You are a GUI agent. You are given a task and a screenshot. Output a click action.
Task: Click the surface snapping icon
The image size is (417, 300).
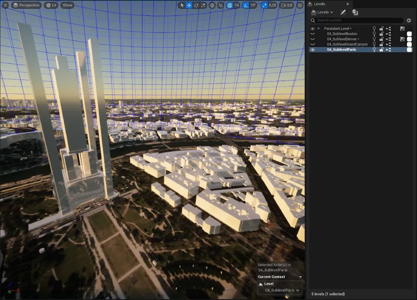220,5
